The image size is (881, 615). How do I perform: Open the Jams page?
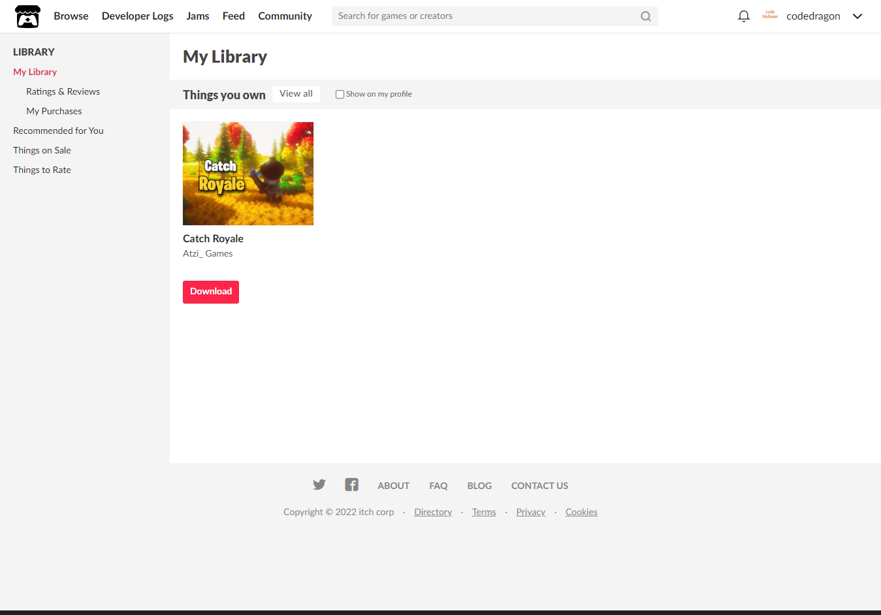[x=198, y=16]
